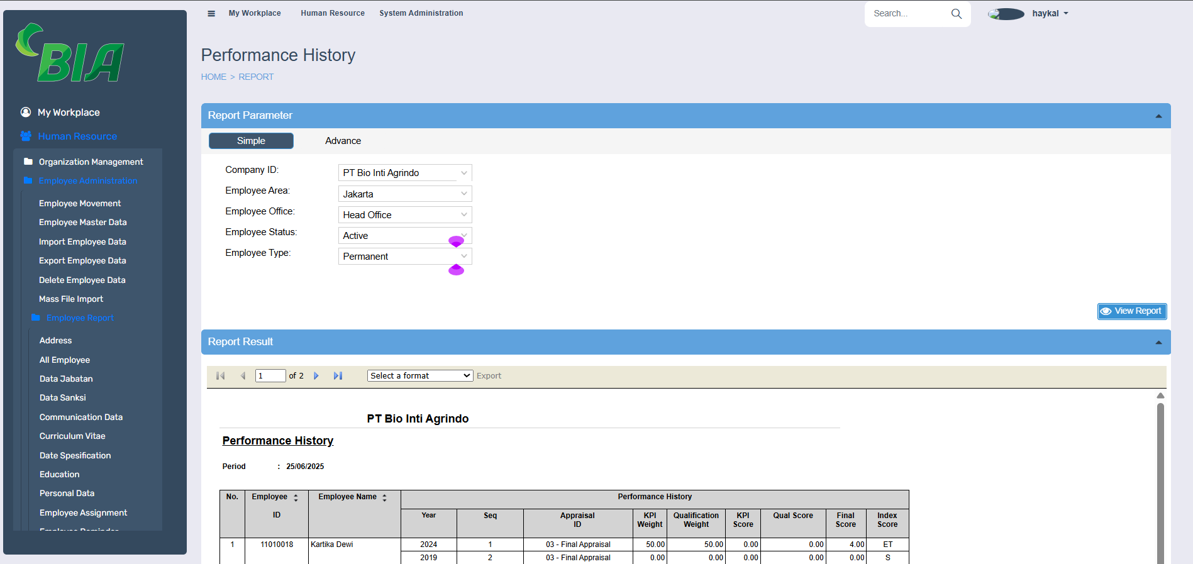1193x564 pixels.
Task: Open the Education report
Action: 60,475
